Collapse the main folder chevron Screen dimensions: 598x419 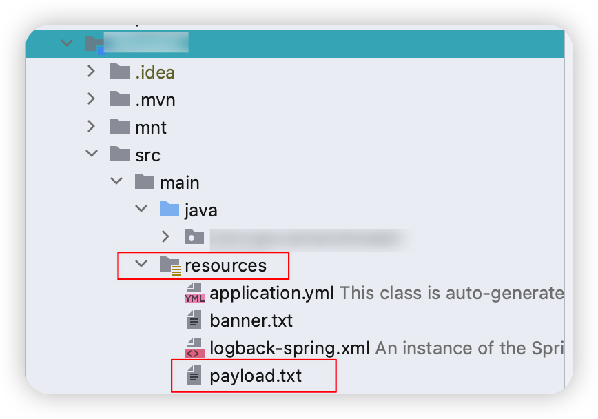[116, 181]
